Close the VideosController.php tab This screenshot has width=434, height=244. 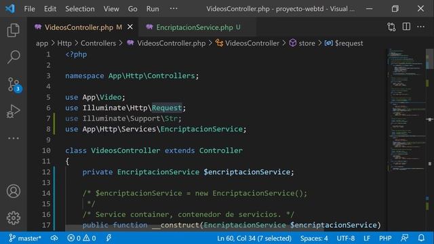pyautogui.click(x=130, y=27)
